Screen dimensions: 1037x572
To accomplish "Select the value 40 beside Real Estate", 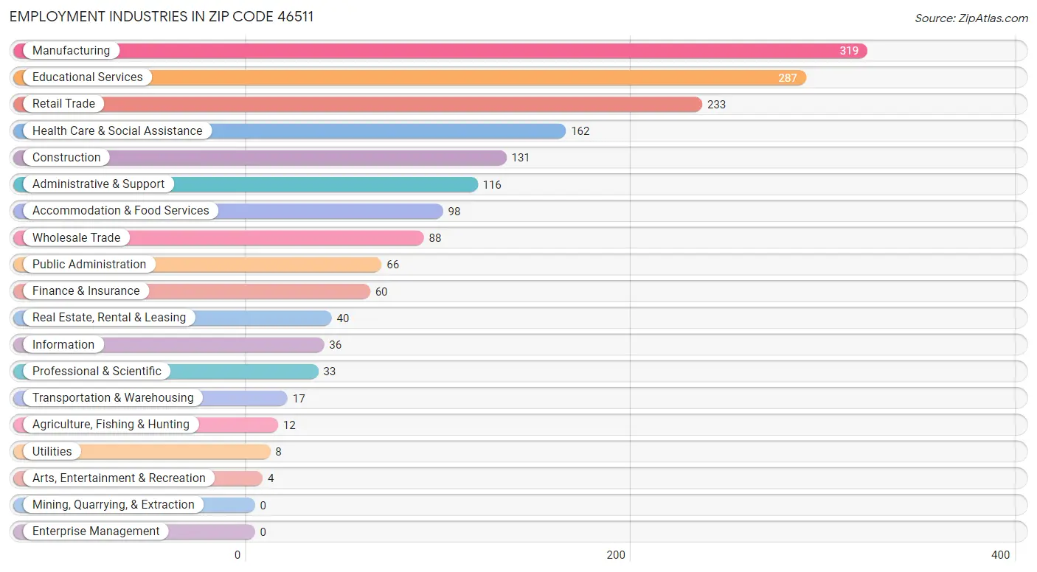I will (343, 318).
